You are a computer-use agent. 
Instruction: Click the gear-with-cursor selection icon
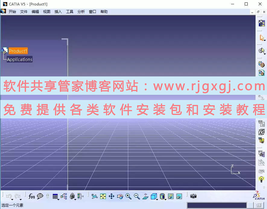[262, 50]
